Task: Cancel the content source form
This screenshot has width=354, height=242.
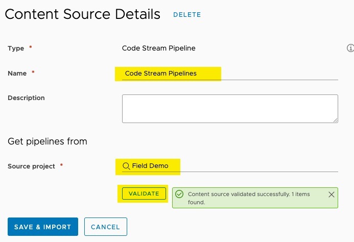Action: point(106,227)
